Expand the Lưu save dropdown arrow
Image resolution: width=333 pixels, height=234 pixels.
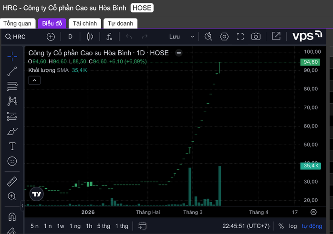click(x=193, y=37)
